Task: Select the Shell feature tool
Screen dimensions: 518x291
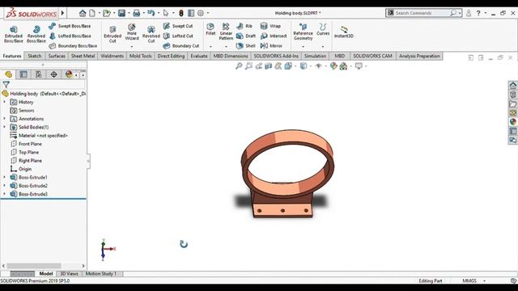Action: 246,46
